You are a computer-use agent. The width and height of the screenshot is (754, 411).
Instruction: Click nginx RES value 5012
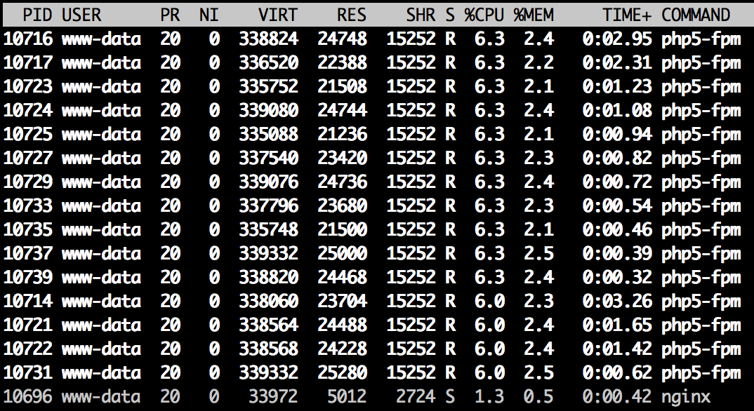347,396
